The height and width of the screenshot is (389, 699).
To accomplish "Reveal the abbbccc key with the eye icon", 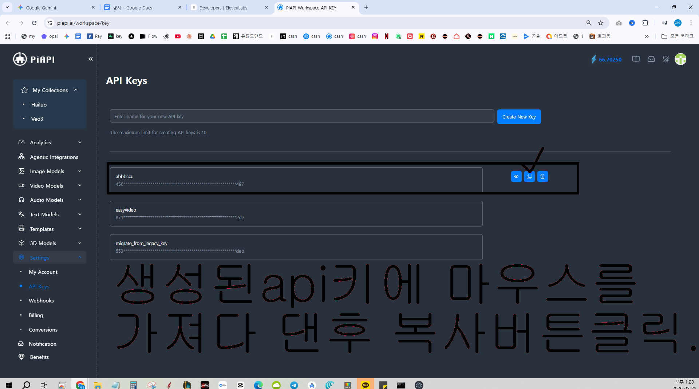I will pyautogui.click(x=516, y=176).
